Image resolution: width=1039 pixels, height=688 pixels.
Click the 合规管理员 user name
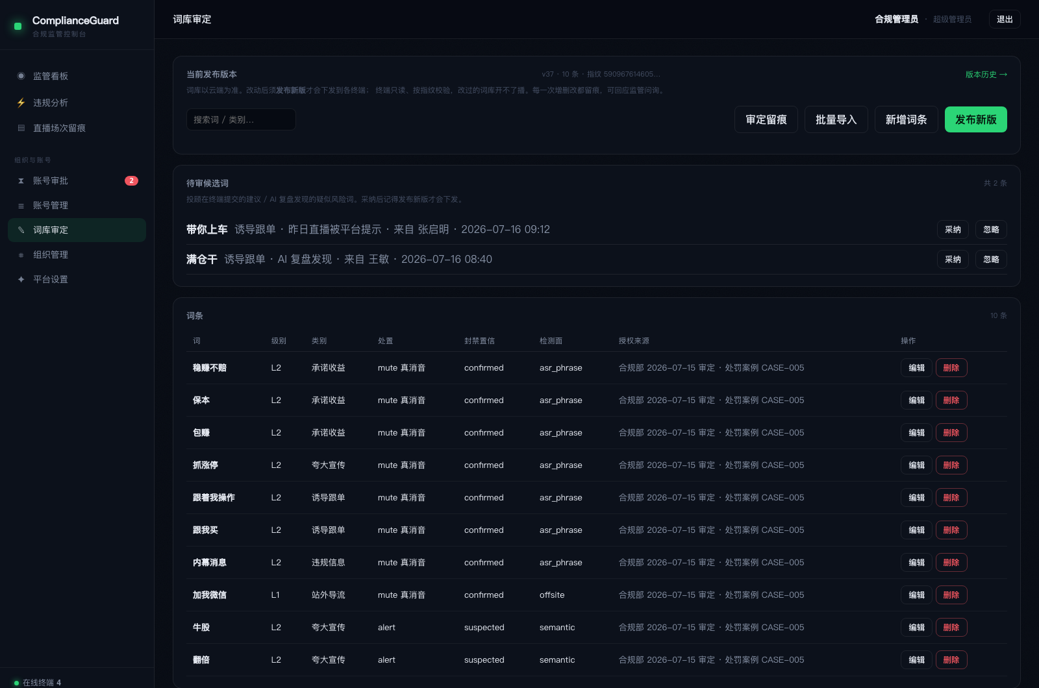pyautogui.click(x=896, y=19)
